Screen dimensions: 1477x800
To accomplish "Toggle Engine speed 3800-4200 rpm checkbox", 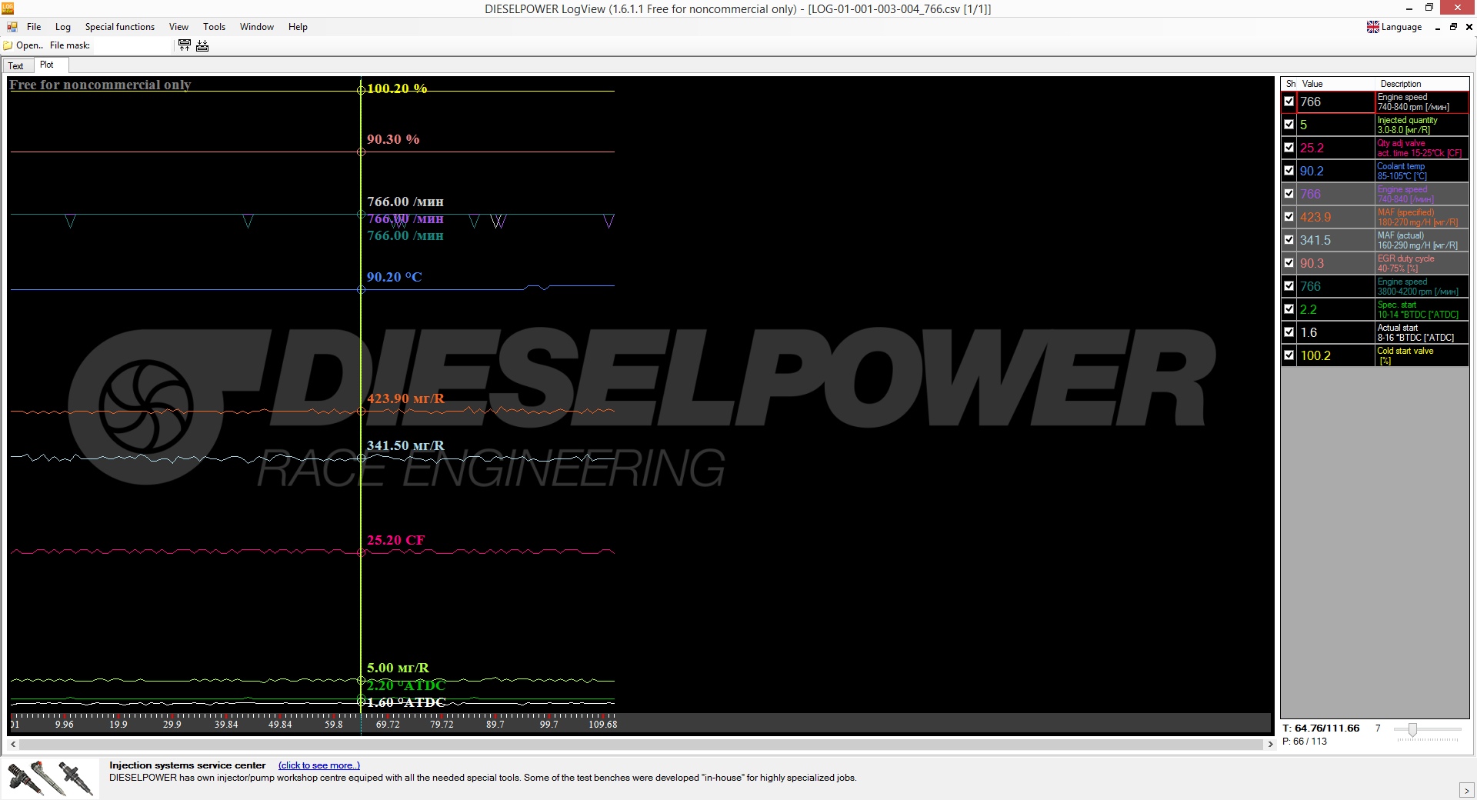I will point(1289,286).
